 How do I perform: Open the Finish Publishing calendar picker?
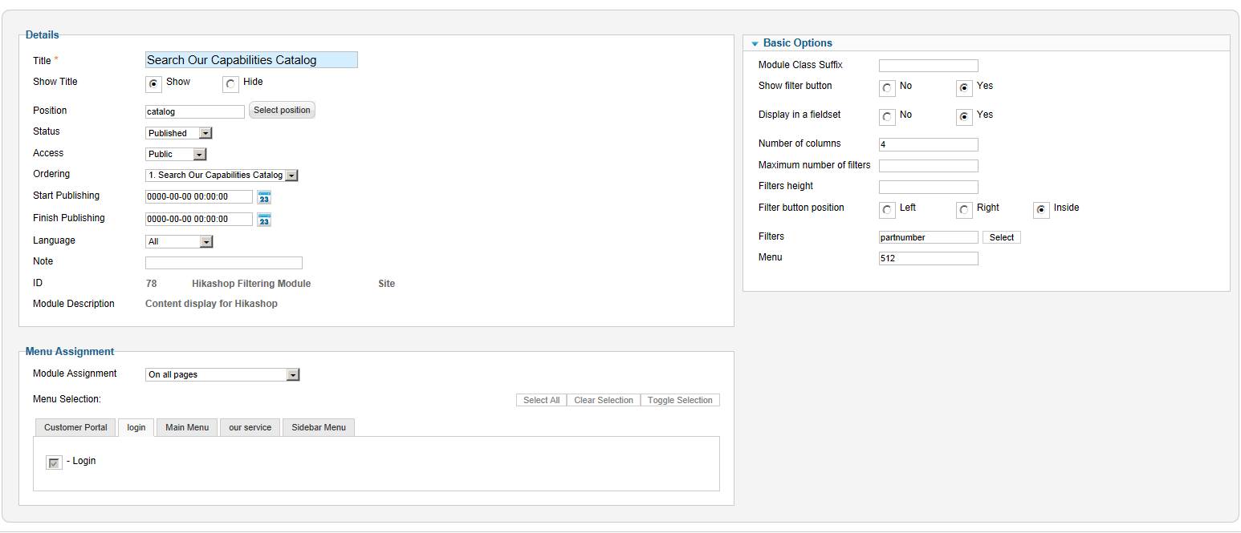tap(264, 220)
